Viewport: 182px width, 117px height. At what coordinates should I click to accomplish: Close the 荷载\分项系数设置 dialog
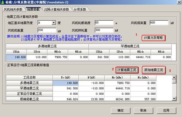pyautogui.click(x=179, y=2)
